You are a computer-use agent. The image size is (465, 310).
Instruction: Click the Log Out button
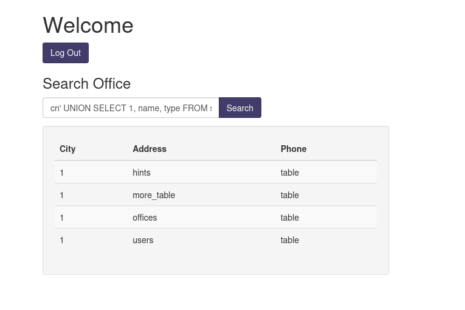pyautogui.click(x=66, y=53)
